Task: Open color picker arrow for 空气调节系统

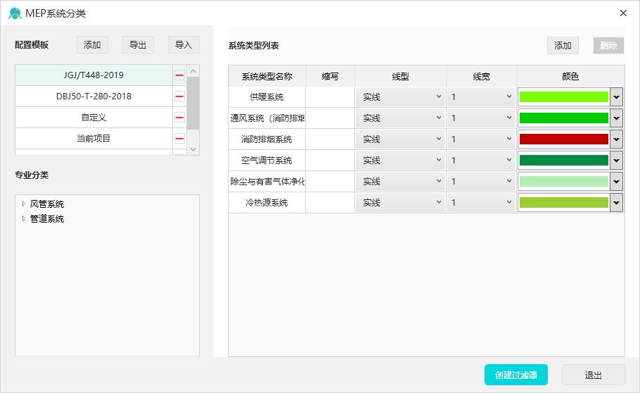Action: click(616, 161)
